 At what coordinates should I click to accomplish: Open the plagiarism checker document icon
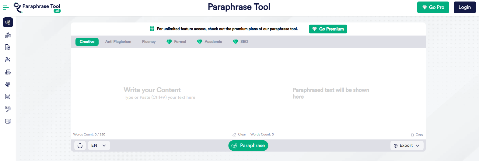[x=8, y=47]
